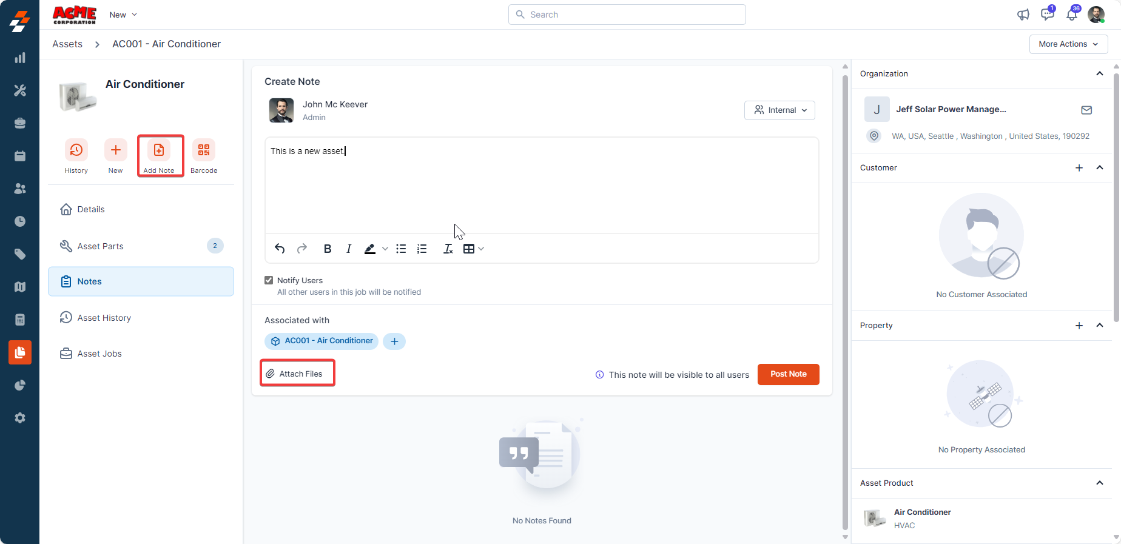Apply highlight color to note text
Viewport: 1121px width, 544px height.
pos(370,249)
